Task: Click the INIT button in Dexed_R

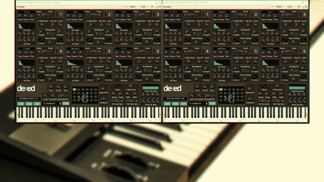Action: pyautogui.click(x=184, y=104)
